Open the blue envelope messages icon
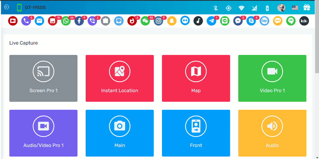 (x=40, y=21)
